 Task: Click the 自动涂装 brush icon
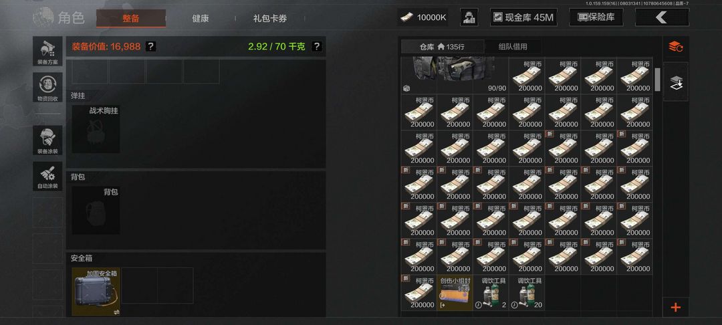pyautogui.click(x=47, y=177)
